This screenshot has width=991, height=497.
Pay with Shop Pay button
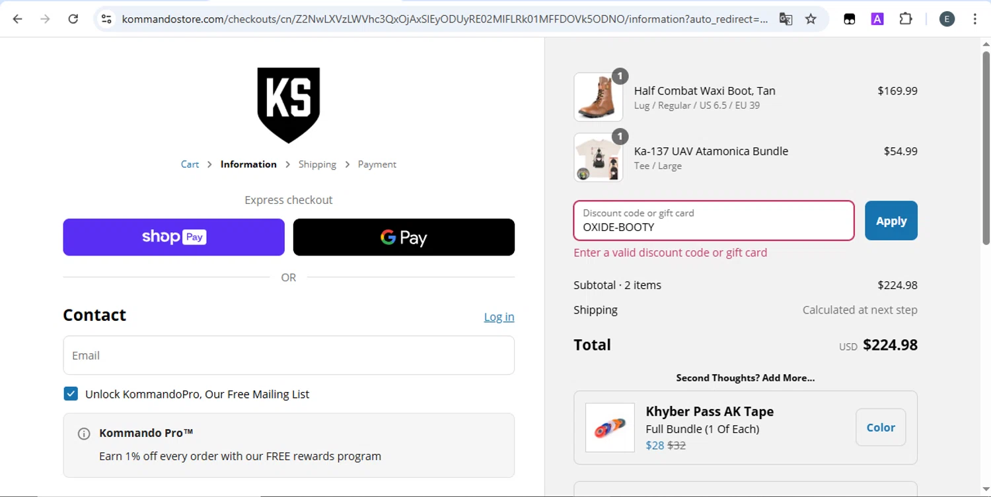click(x=174, y=237)
